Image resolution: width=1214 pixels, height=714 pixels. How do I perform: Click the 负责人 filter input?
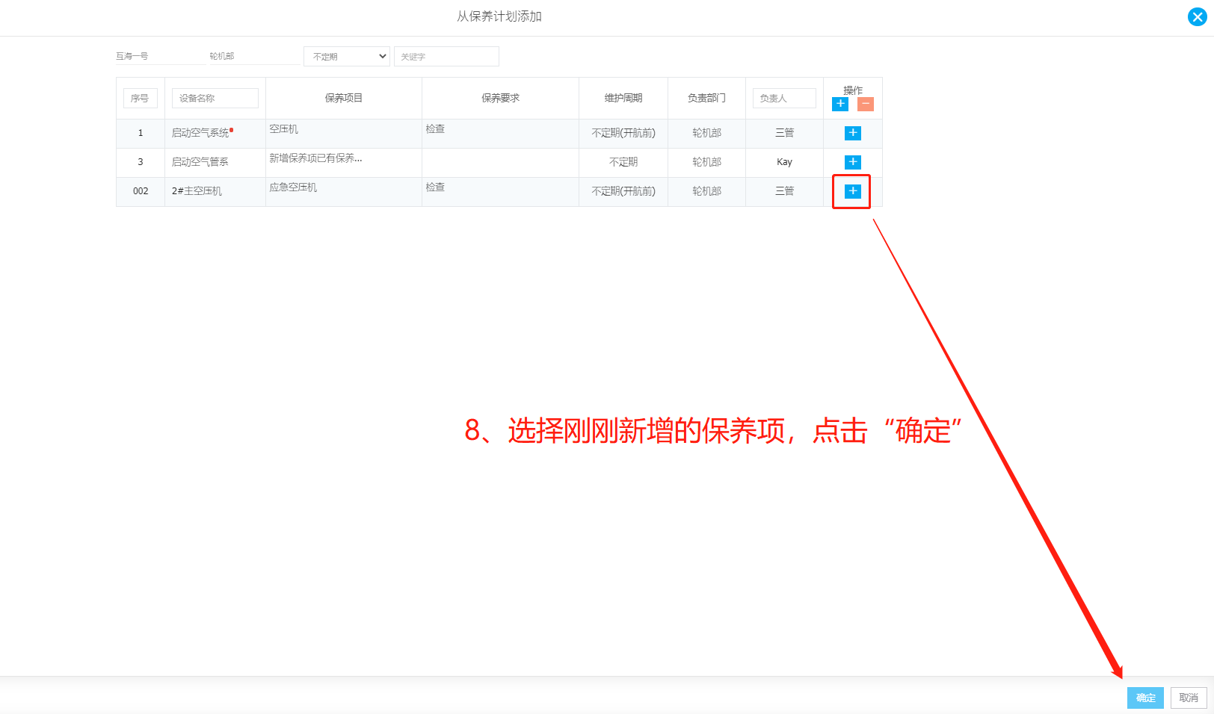pos(784,98)
